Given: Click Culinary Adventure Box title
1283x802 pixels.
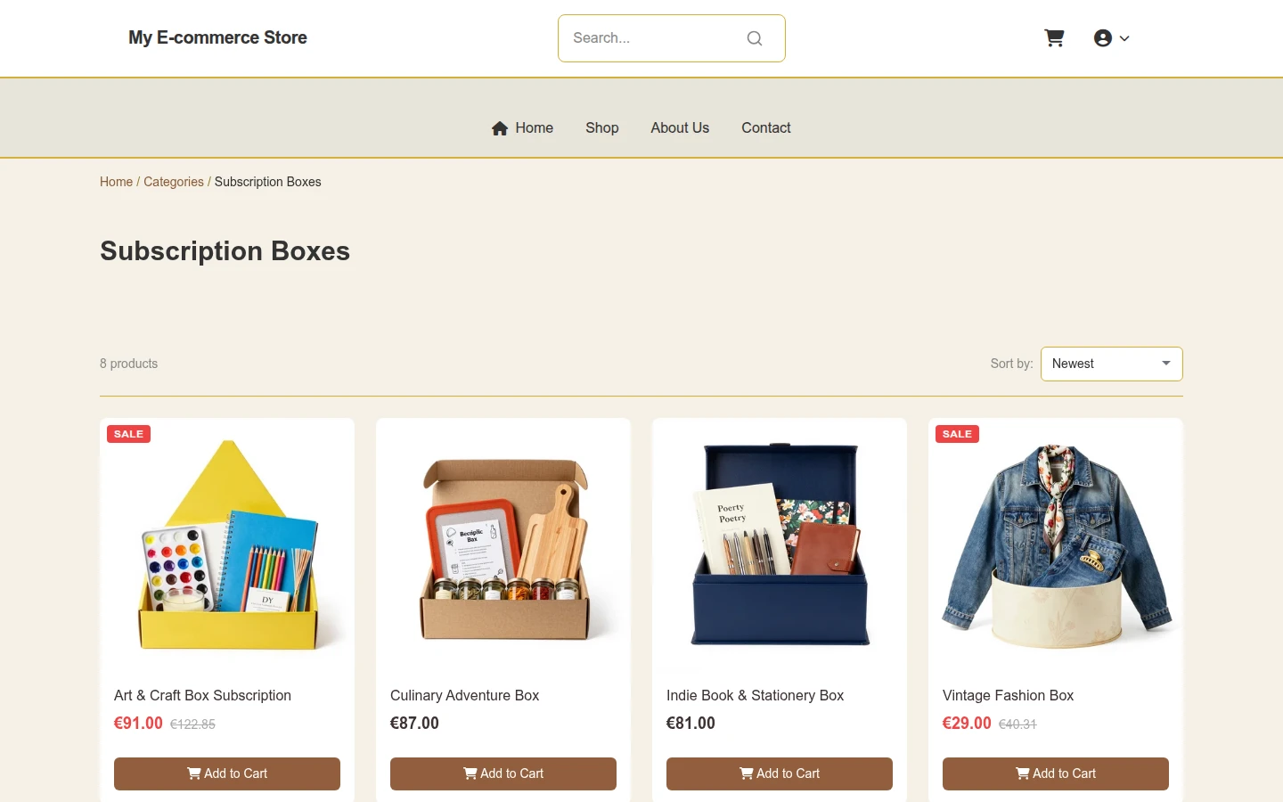Looking at the screenshot, I should [464, 695].
